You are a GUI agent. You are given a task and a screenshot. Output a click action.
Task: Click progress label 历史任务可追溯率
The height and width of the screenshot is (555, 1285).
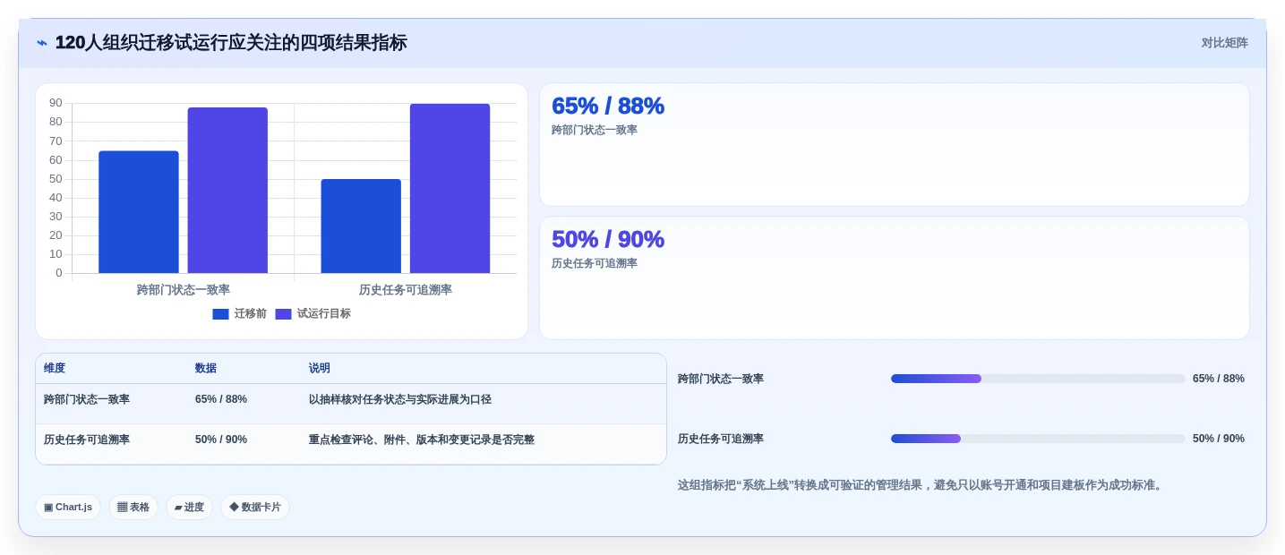(721, 439)
